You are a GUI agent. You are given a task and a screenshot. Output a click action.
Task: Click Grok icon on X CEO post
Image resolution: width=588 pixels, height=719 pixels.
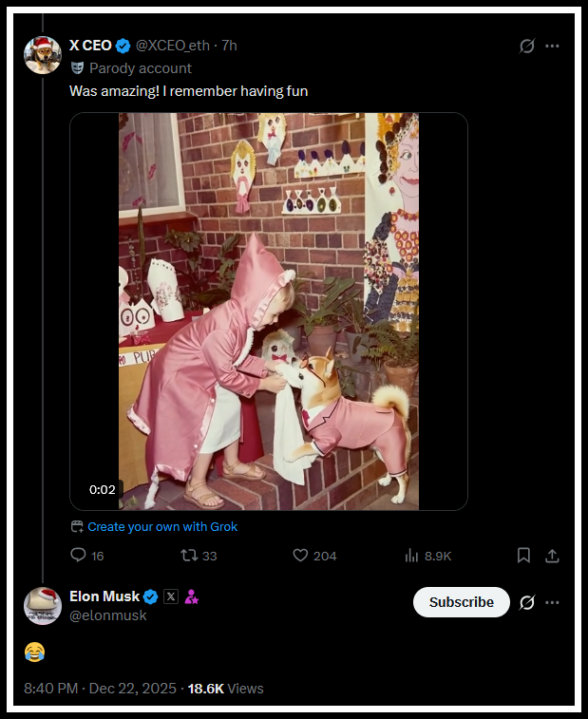coord(528,46)
